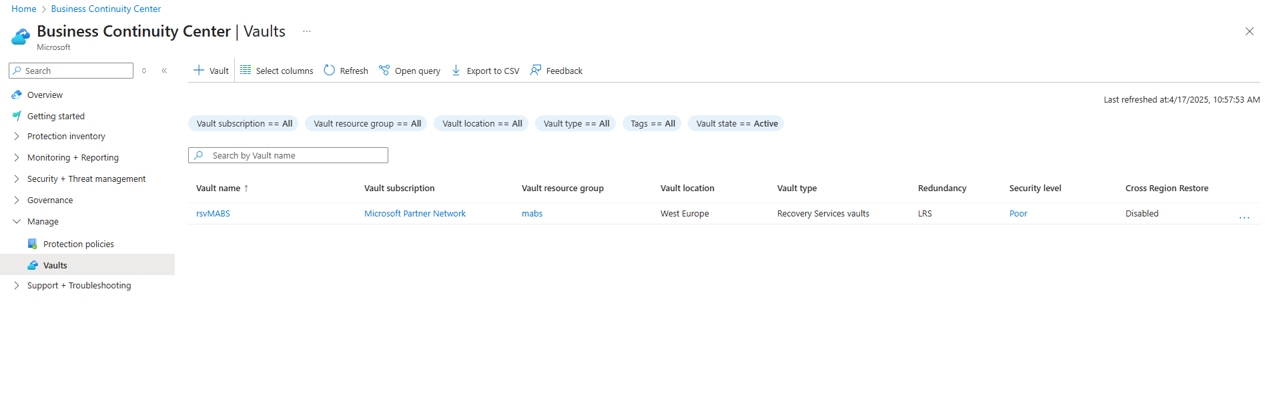Viewport: 1269px width, 405px height.
Task: Open the more options ellipsis beside page title
Action: pos(307,31)
